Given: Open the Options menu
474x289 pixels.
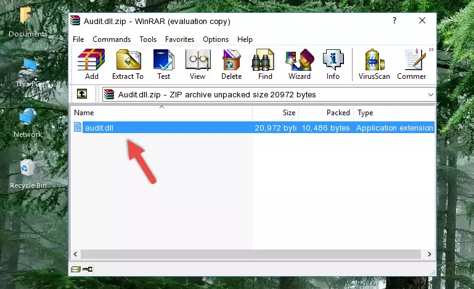Looking at the screenshot, I should click(216, 39).
